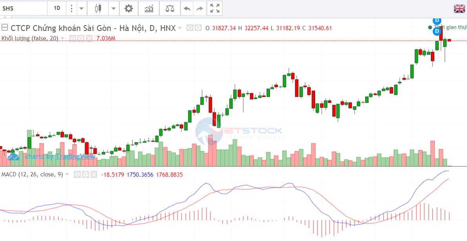Hide the Khối lượng volume indicator

click(73, 38)
